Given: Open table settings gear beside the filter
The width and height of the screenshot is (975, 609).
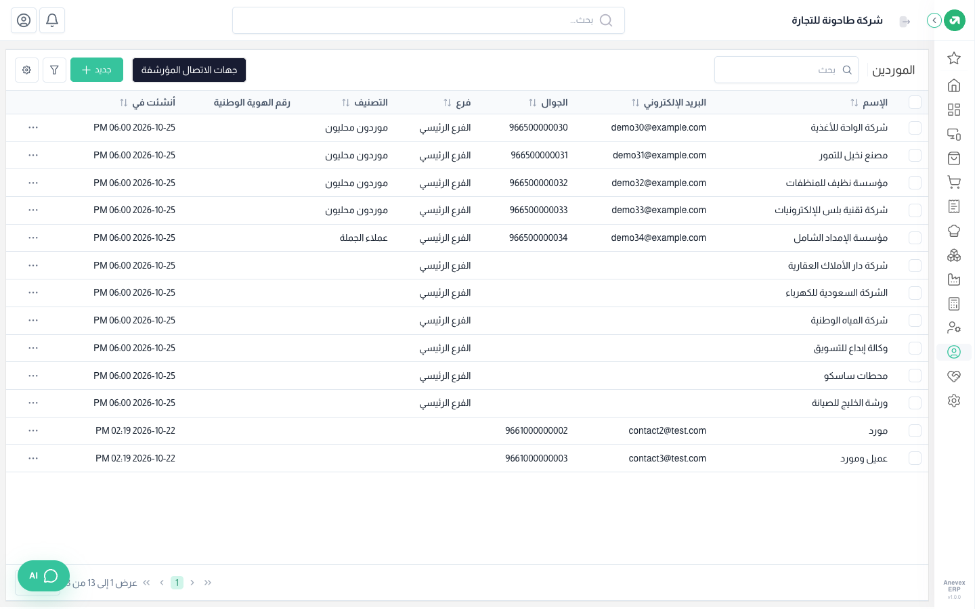Looking at the screenshot, I should pos(26,70).
